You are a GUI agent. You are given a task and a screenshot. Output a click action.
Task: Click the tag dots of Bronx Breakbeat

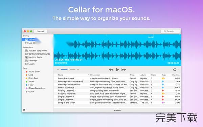[x=163, y=79]
